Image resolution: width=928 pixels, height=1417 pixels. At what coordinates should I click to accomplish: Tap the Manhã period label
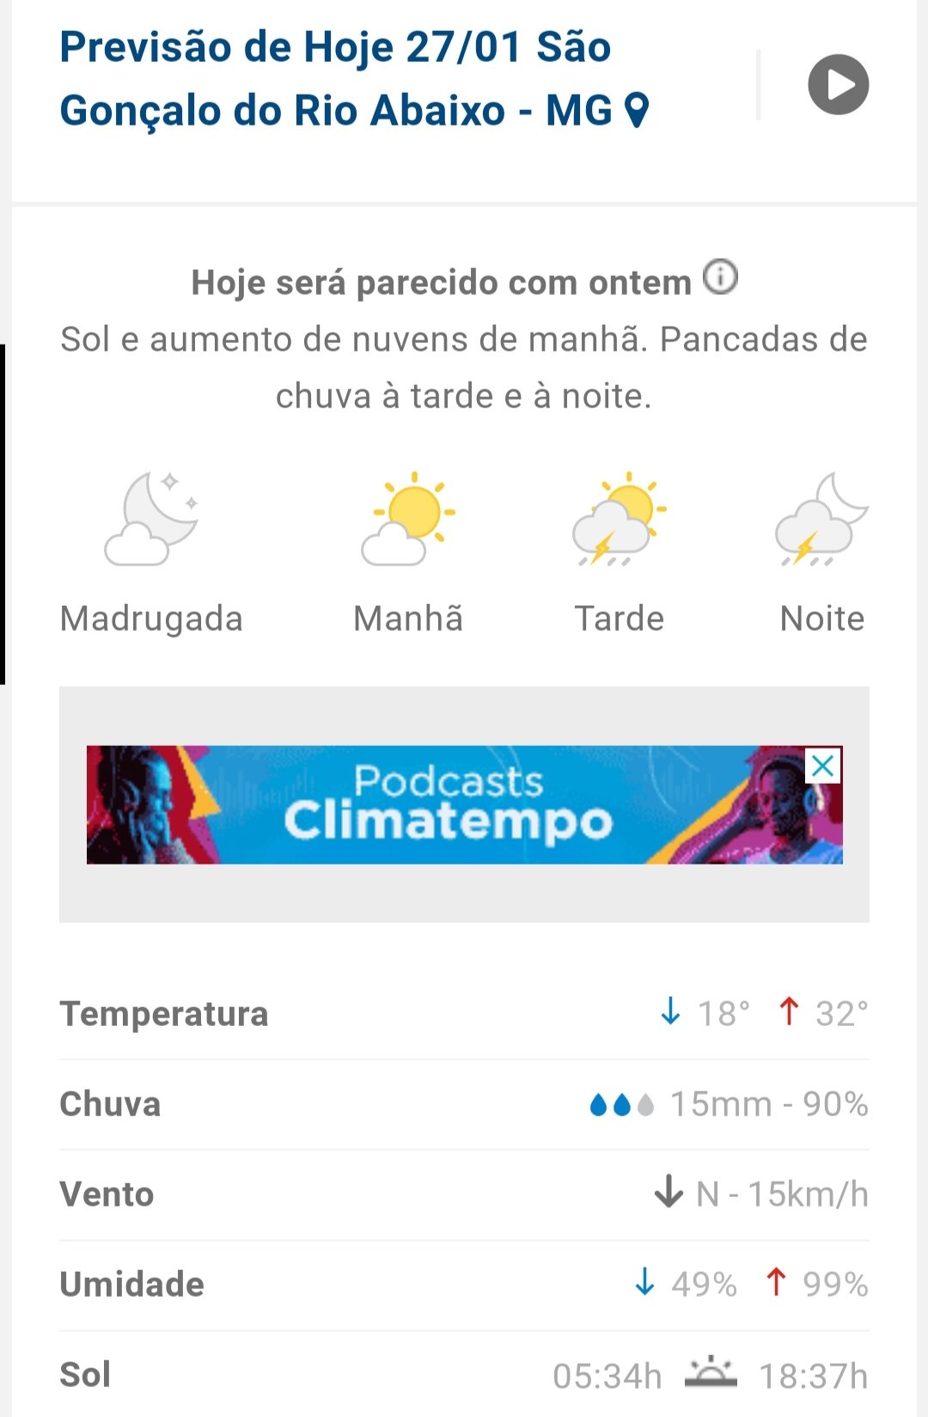(x=408, y=619)
